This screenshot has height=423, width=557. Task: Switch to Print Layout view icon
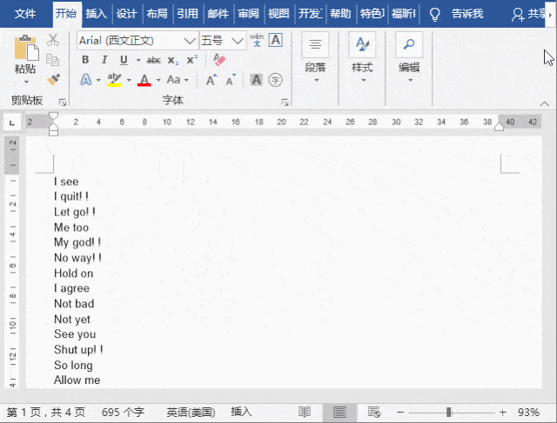click(339, 412)
